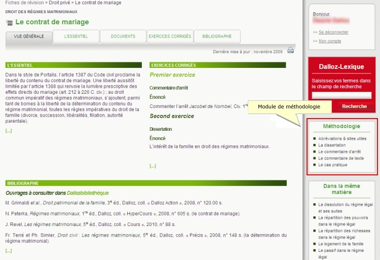
Task: Open Le passif dans le régime légal link
Action: [x=341, y=253]
